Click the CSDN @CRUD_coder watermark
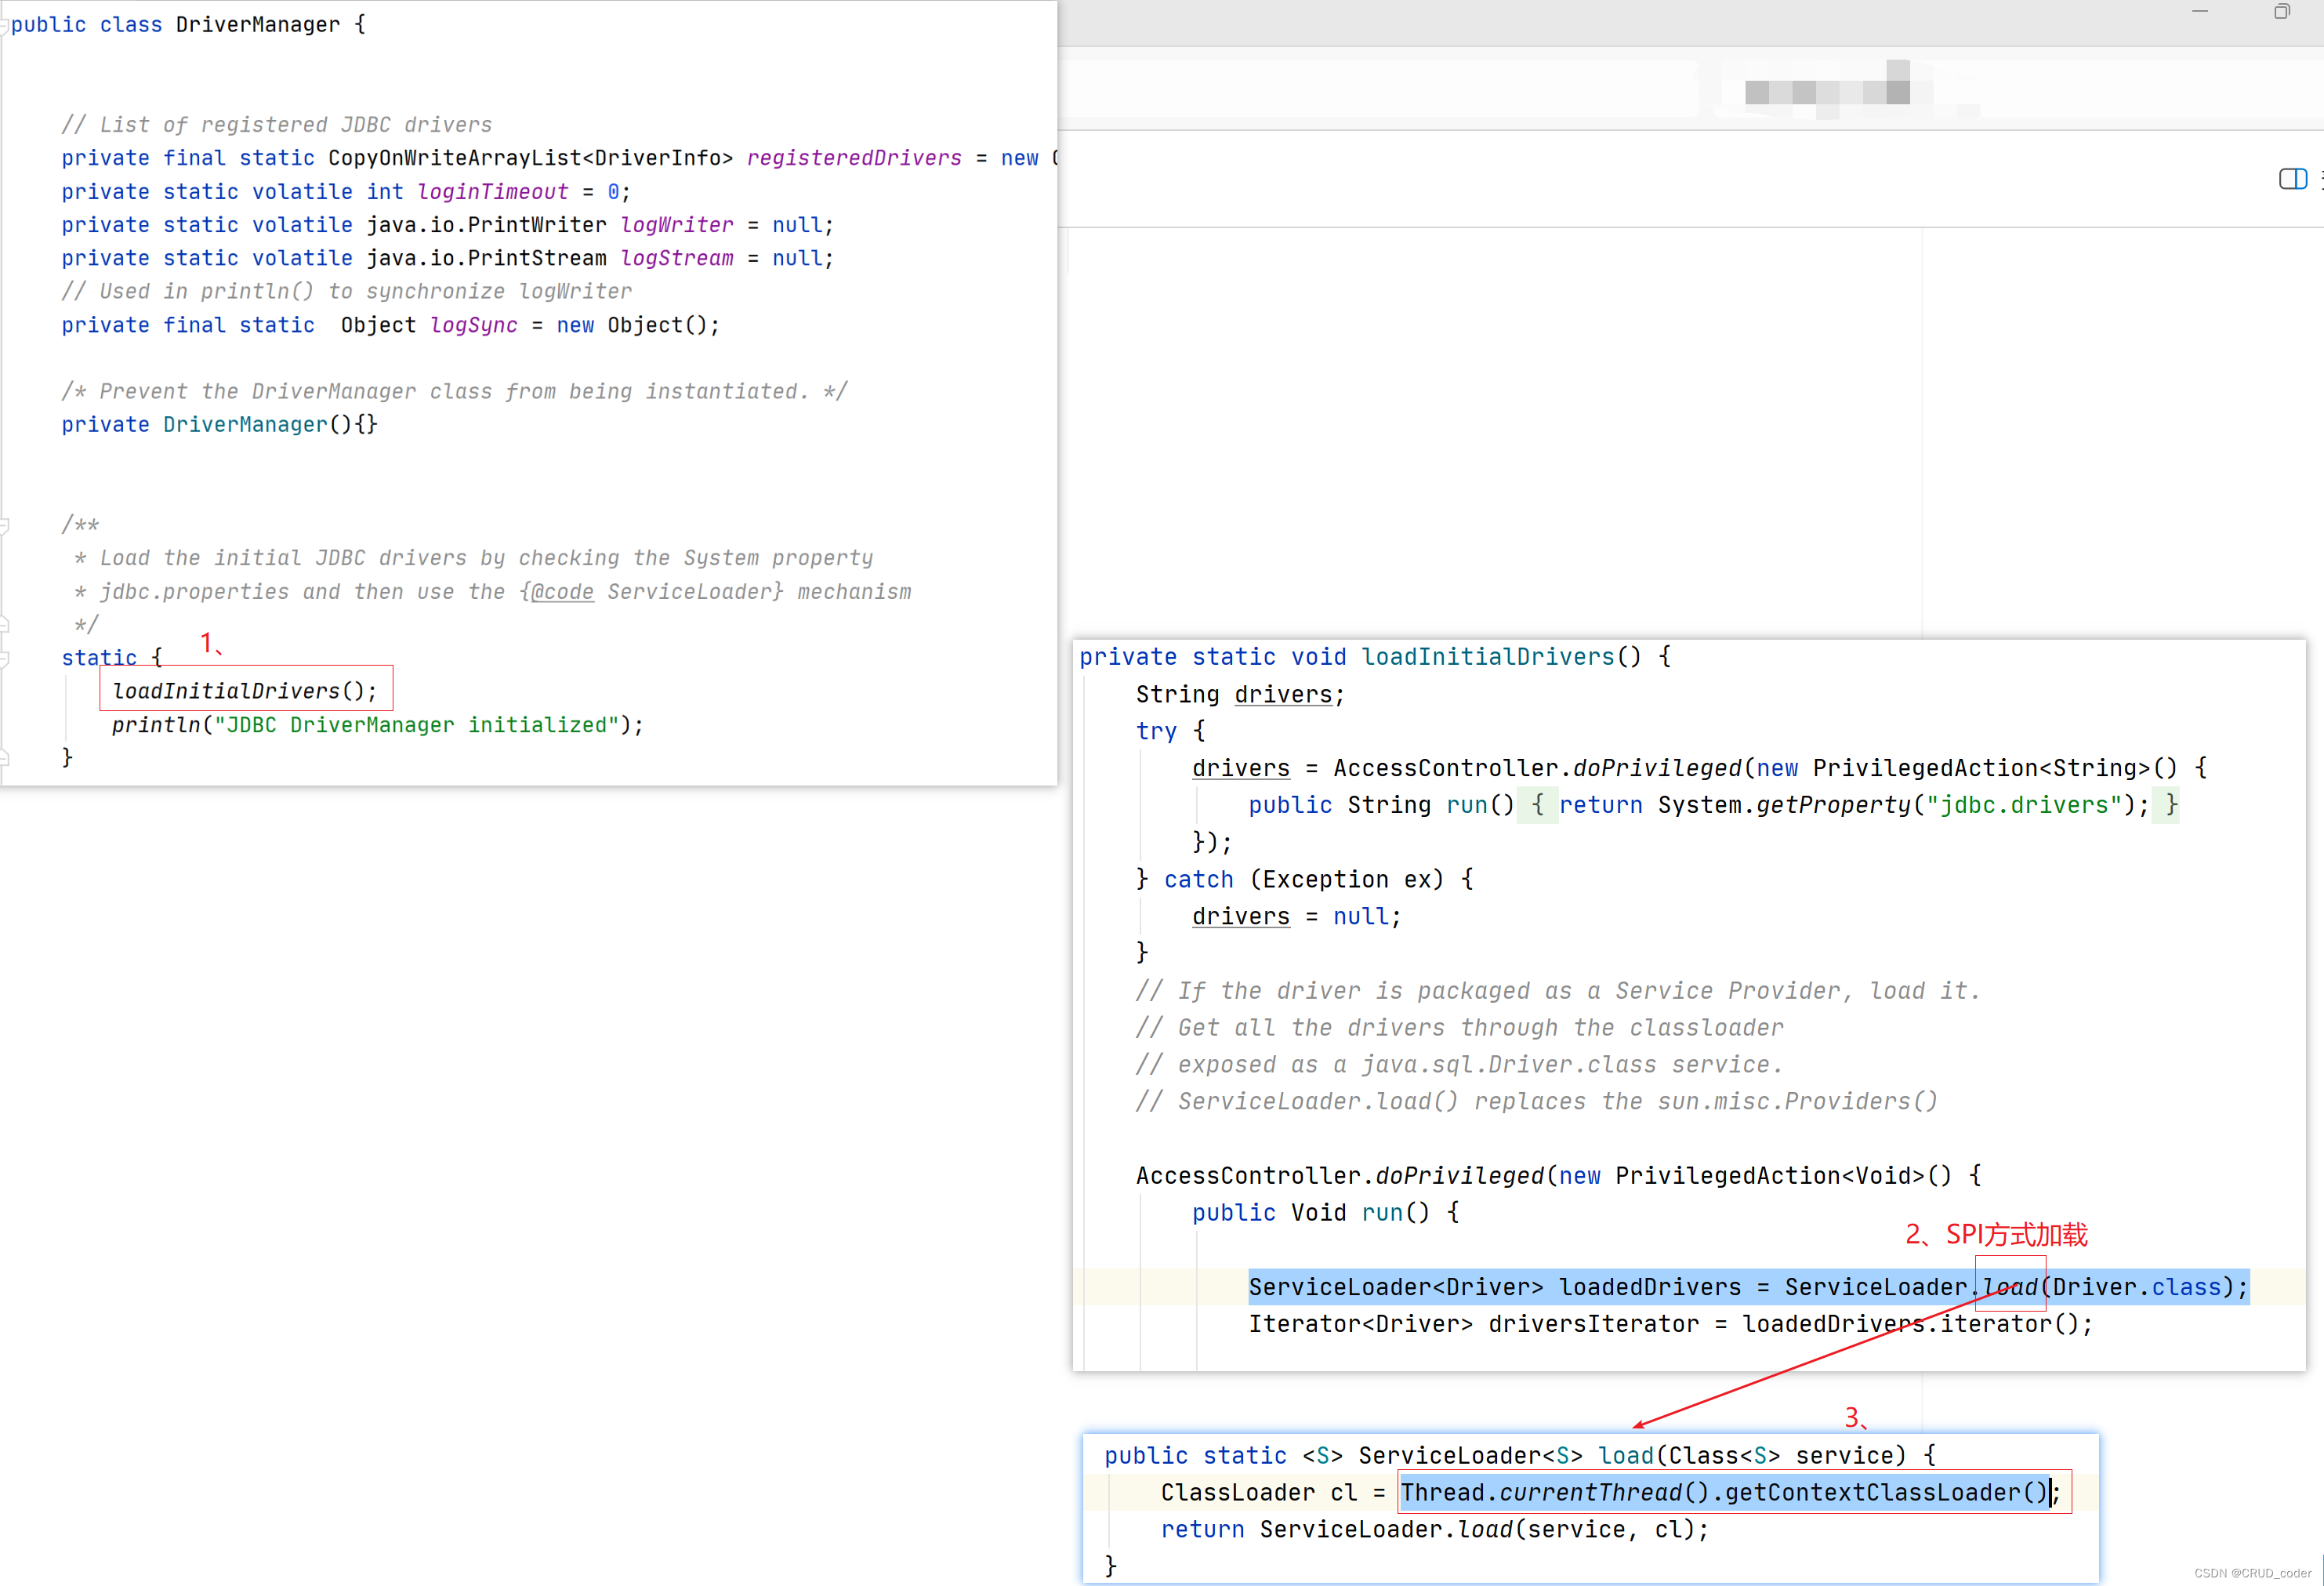2324x1586 pixels. click(x=2252, y=1573)
